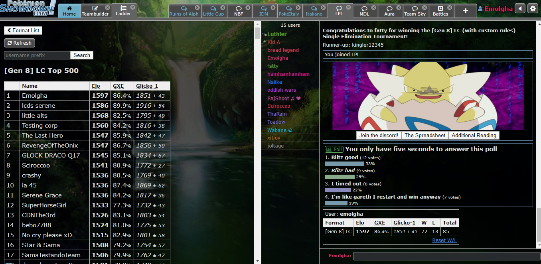Image resolution: width=541 pixels, height=264 pixels.
Task: Refresh the ladder
Action: click(20, 43)
